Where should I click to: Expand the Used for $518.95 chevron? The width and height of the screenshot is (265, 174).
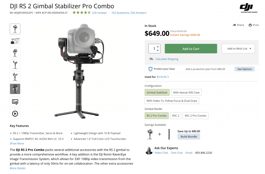click(168, 77)
